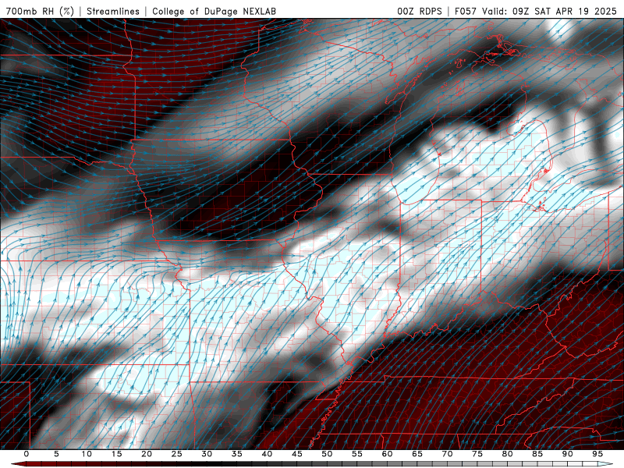Click the "30" colorbar tick label
The height and width of the screenshot is (468, 624).
click(207, 454)
